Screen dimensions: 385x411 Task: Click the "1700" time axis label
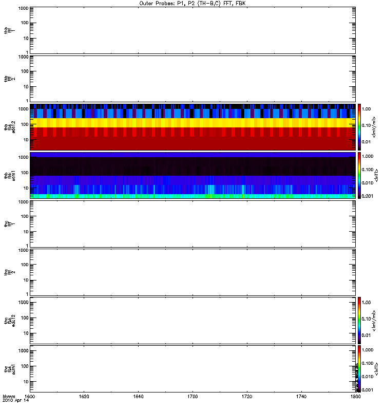[x=192, y=397]
